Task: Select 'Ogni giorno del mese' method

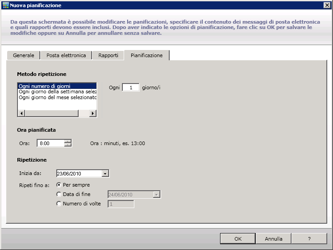Action: (57, 97)
